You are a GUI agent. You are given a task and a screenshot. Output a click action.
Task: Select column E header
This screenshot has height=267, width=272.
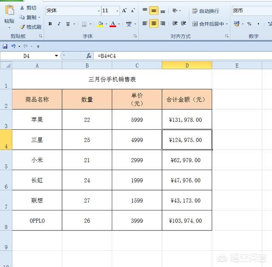pos(237,65)
